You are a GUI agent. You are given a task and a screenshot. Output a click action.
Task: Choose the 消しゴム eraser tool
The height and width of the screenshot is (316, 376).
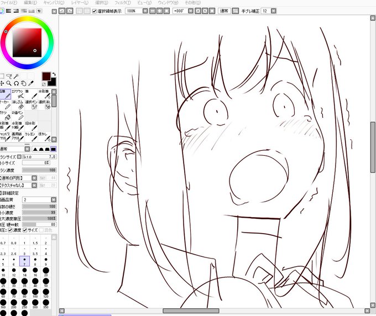[x=18, y=105]
